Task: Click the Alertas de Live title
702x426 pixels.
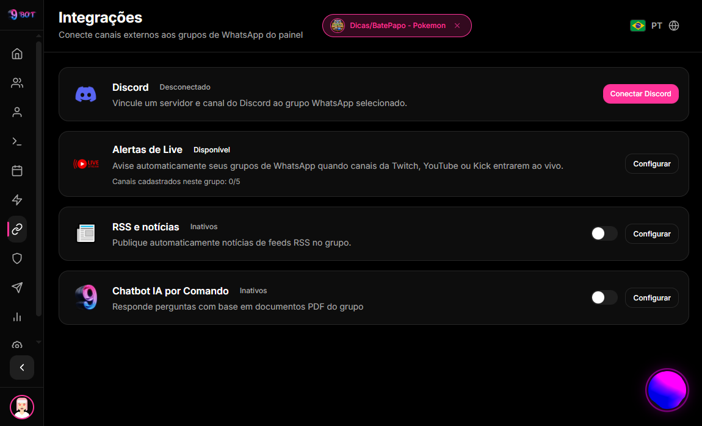Action: pyautogui.click(x=147, y=149)
